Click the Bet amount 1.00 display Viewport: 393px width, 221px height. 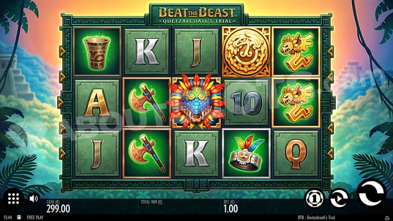point(230,206)
